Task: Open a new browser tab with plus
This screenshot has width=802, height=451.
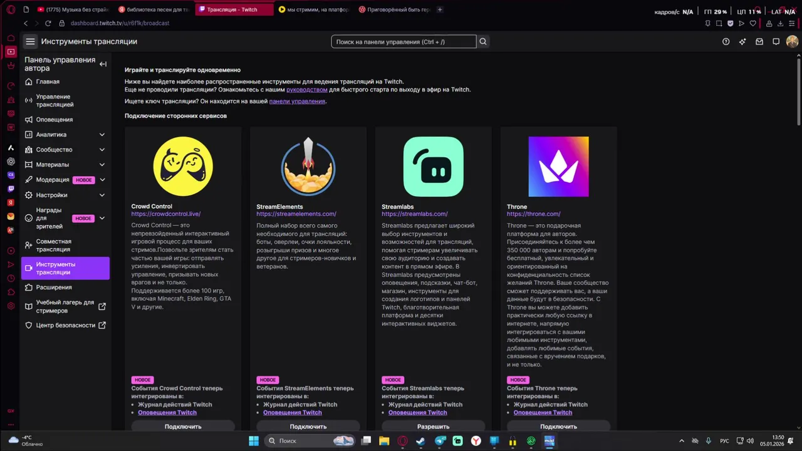Action: [x=440, y=9]
